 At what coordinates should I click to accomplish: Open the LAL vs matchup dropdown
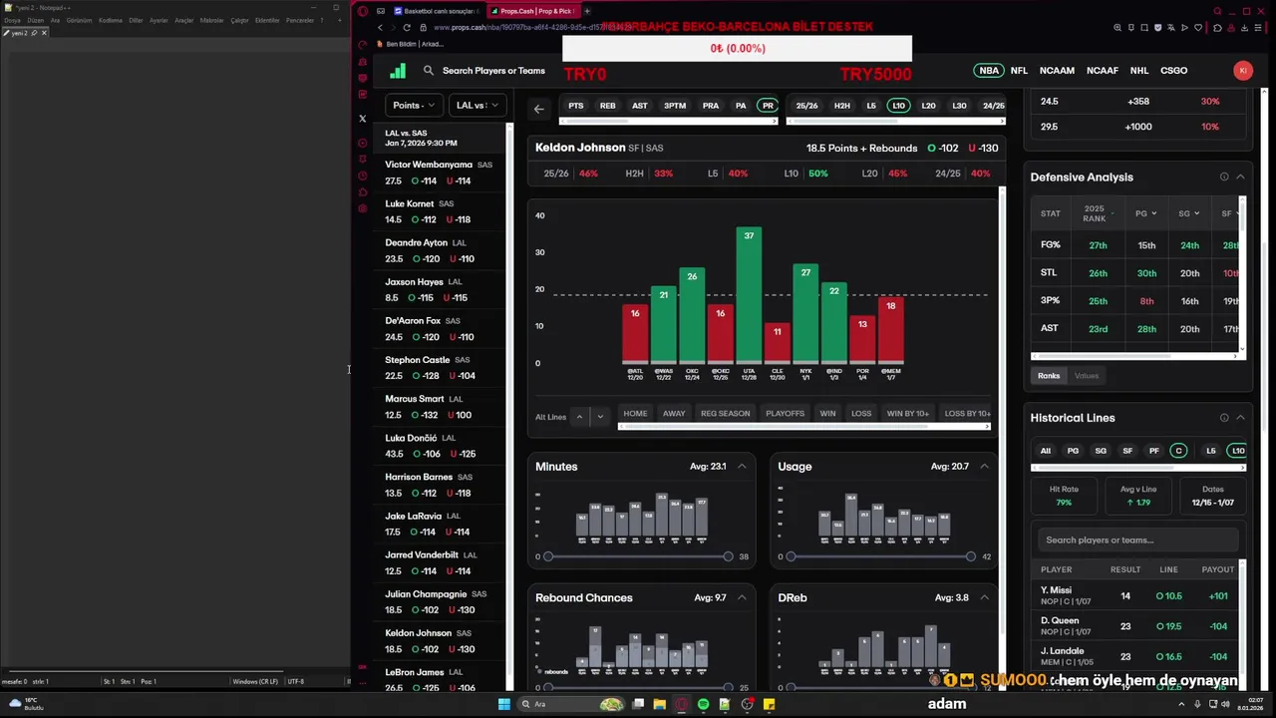tap(478, 106)
